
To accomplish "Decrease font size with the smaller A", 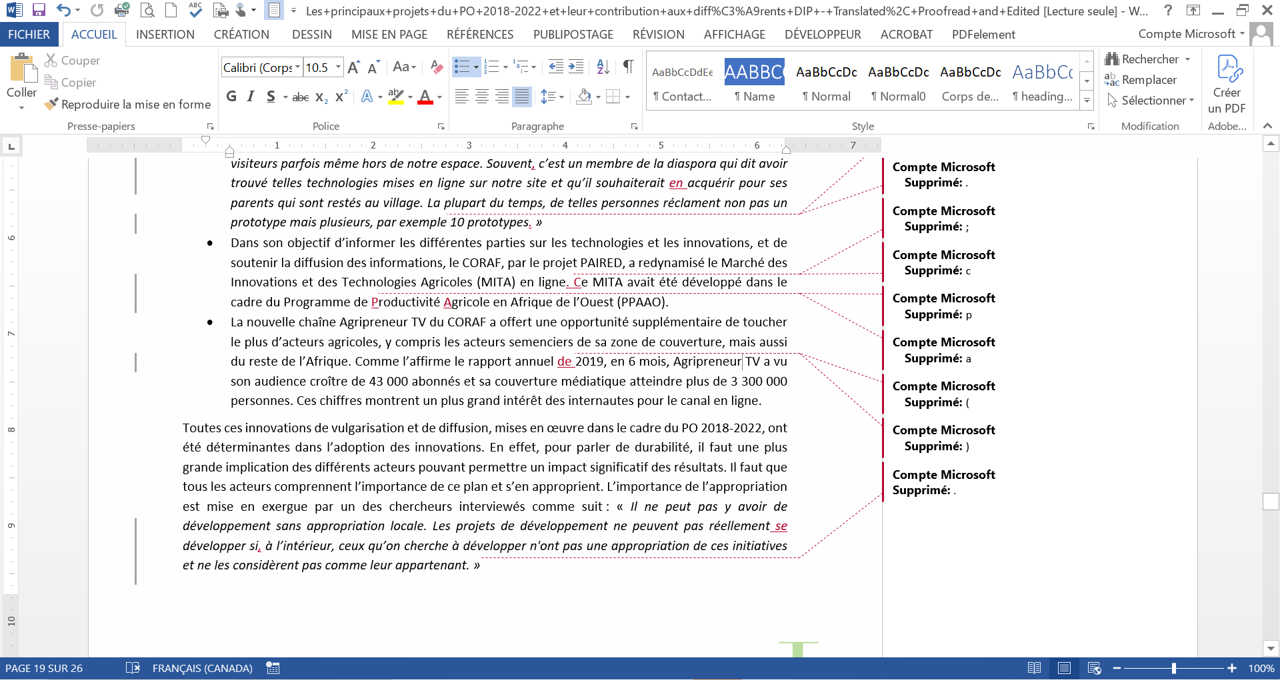I will (x=373, y=67).
